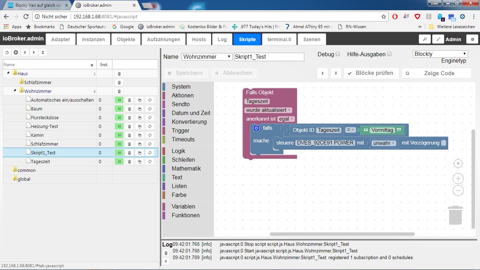Click the import blocks upload icon above the workspace
480x270 pixels.
click(x=336, y=73)
